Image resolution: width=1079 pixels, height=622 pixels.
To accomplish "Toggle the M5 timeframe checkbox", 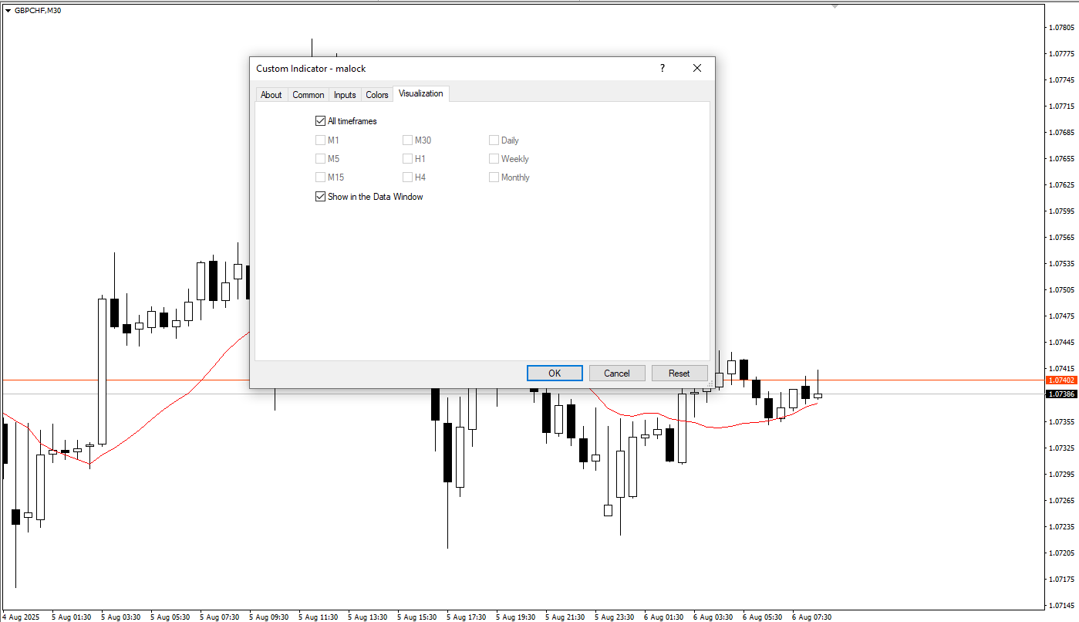I will (x=320, y=159).
